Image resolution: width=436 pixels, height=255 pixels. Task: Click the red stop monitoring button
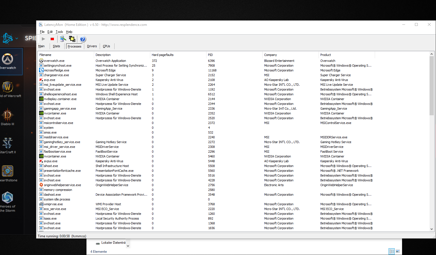52,39
